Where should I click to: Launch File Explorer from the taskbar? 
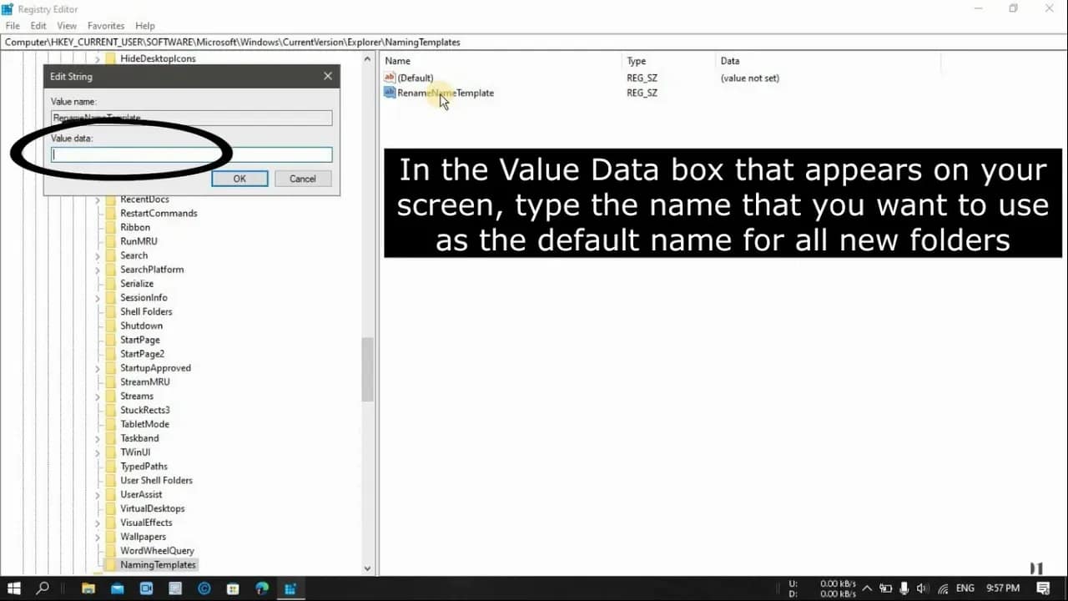[88, 588]
